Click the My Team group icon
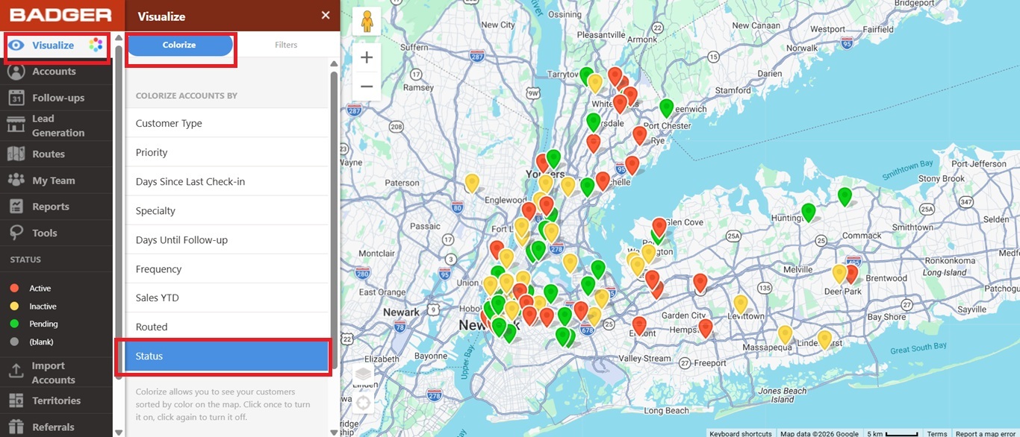 [x=16, y=180]
